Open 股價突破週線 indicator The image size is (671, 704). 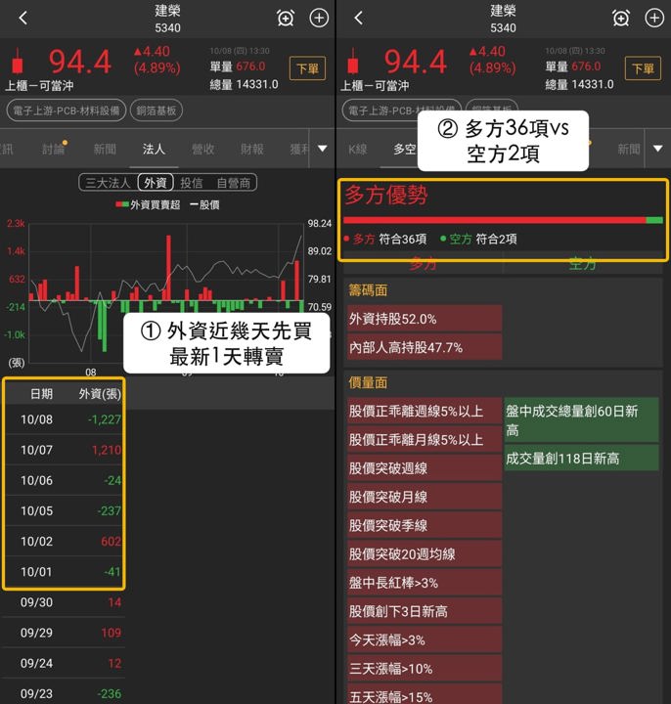(x=424, y=468)
